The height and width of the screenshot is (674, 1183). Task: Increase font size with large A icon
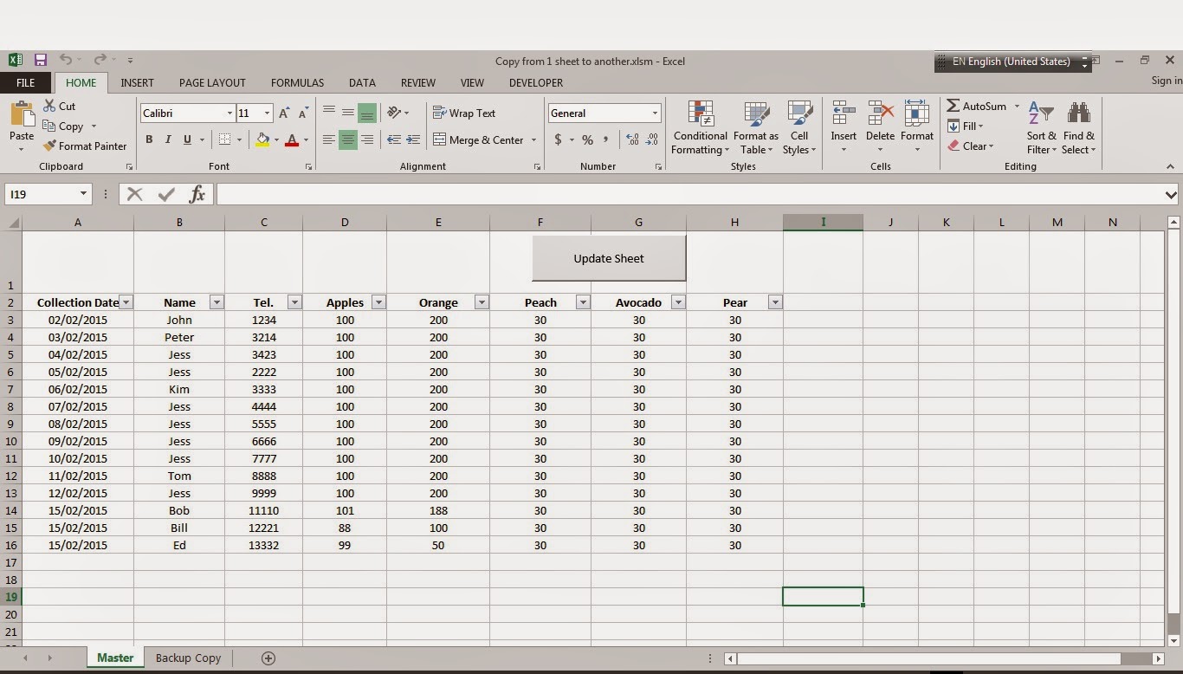coord(284,113)
